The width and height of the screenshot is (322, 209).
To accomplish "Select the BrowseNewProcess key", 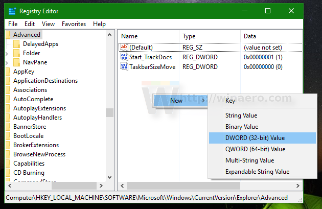I will click(x=39, y=154).
